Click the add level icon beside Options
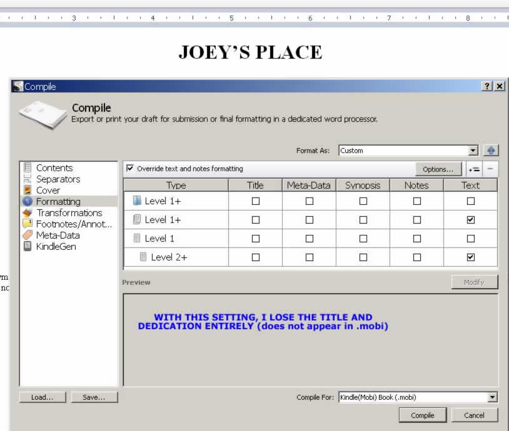This screenshot has width=509, height=431. (x=473, y=169)
